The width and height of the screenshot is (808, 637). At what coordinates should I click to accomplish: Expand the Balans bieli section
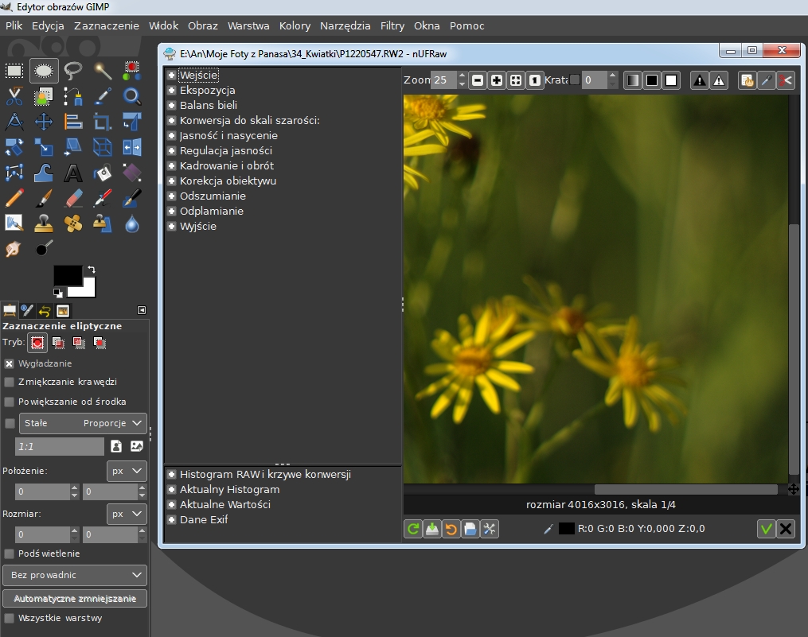pyautogui.click(x=171, y=105)
